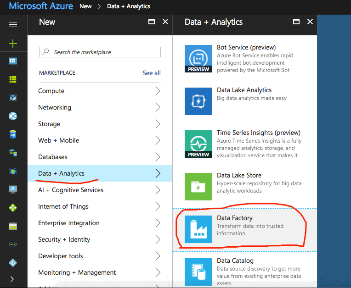Open the Enterprise Integration category
This screenshot has width=351, height=288.
[100, 223]
